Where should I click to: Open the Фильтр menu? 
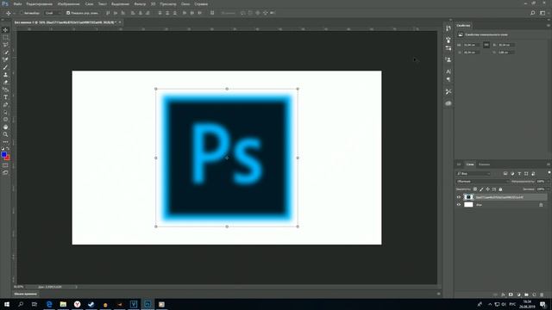(140, 3)
